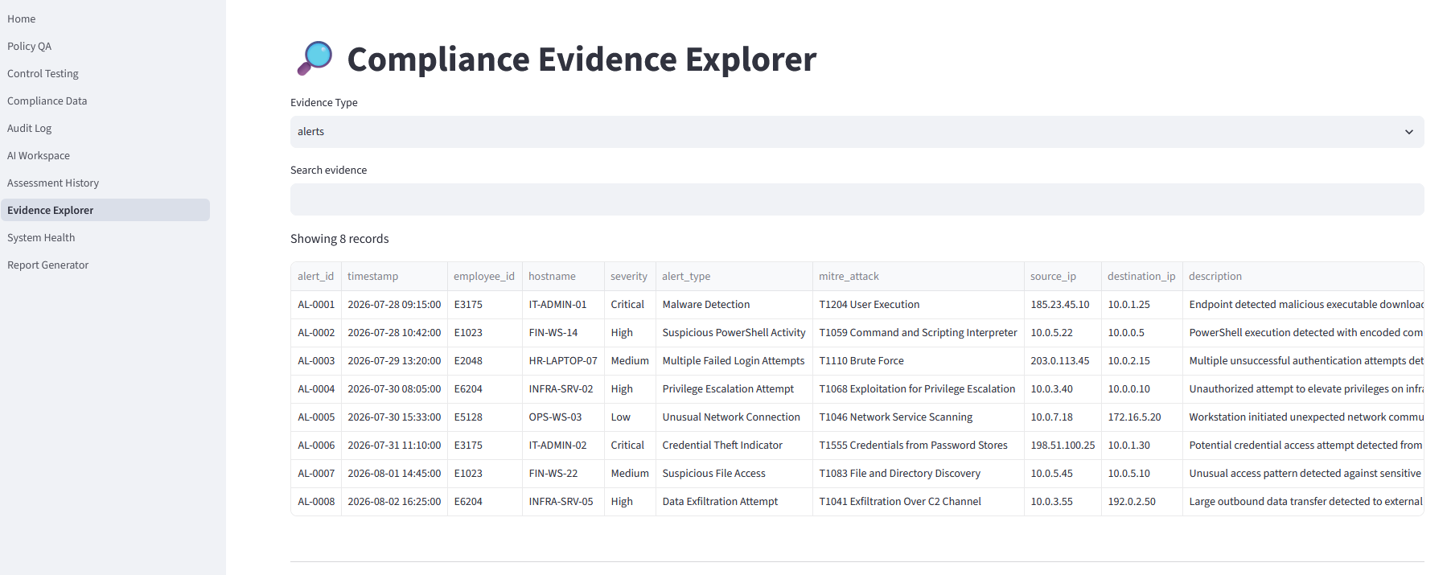Select cell AL-0003
The height and width of the screenshot is (575, 1447).
[x=316, y=361]
